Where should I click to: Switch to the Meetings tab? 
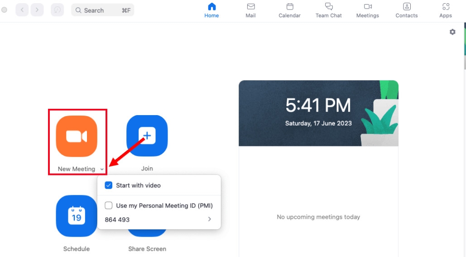tap(368, 10)
